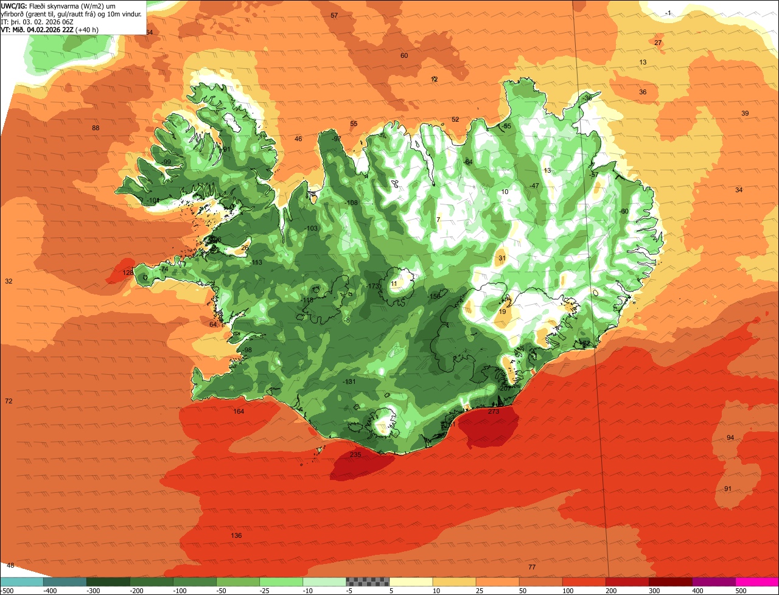Click the 19 value near Vatnajökull
779x595 pixels.
coord(502,311)
